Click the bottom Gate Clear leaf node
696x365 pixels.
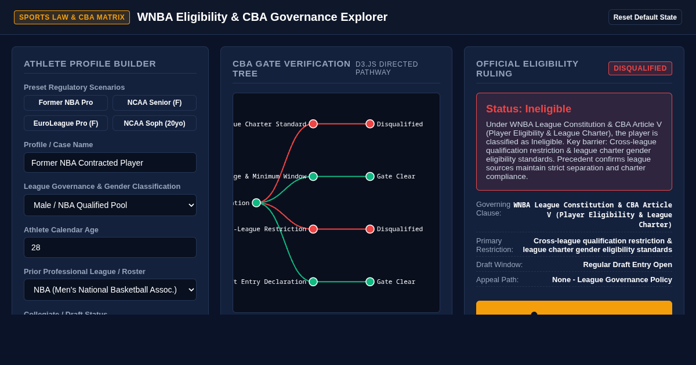pyautogui.click(x=370, y=282)
